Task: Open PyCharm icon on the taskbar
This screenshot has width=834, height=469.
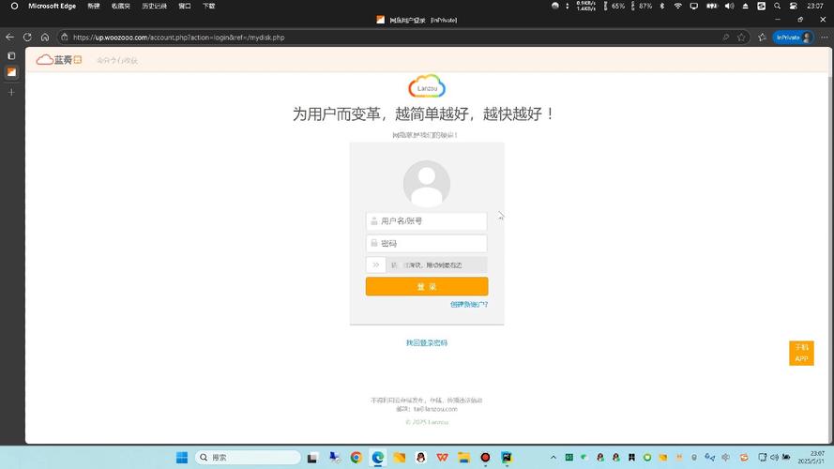Action: point(507,458)
